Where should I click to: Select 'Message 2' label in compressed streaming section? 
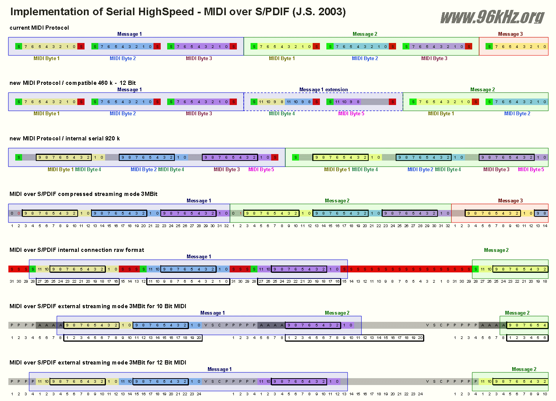point(337,201)
